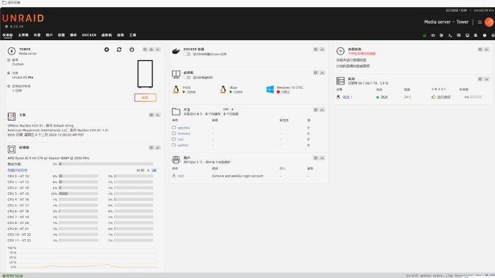Open the system share link

(183, 146)
